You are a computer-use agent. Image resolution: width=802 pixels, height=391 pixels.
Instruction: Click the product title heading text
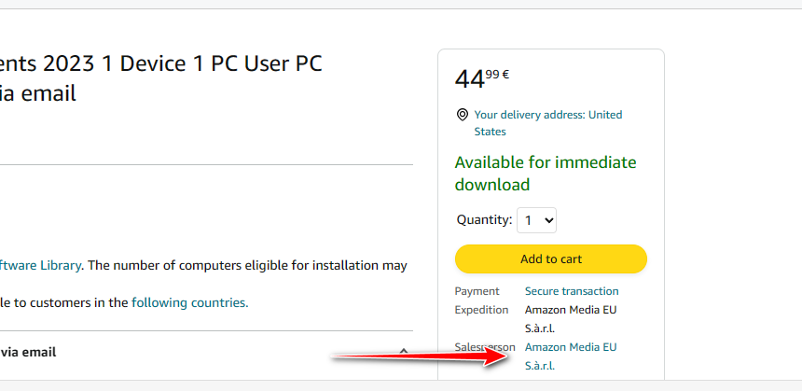[161, 78]
